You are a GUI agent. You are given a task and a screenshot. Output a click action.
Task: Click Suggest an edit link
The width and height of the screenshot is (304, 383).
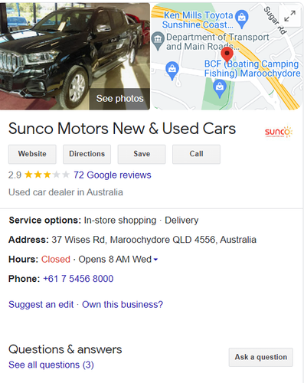[41, 304]
